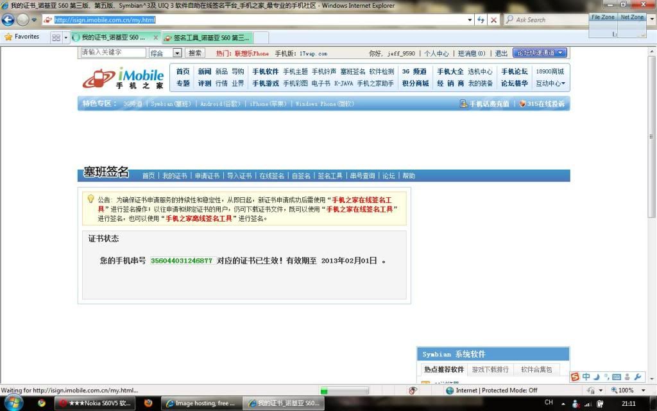This screenshot has width=657, height=411.
Task: Click the Refresh page icon
Action: pyautogui.click(x=481, y=20)
